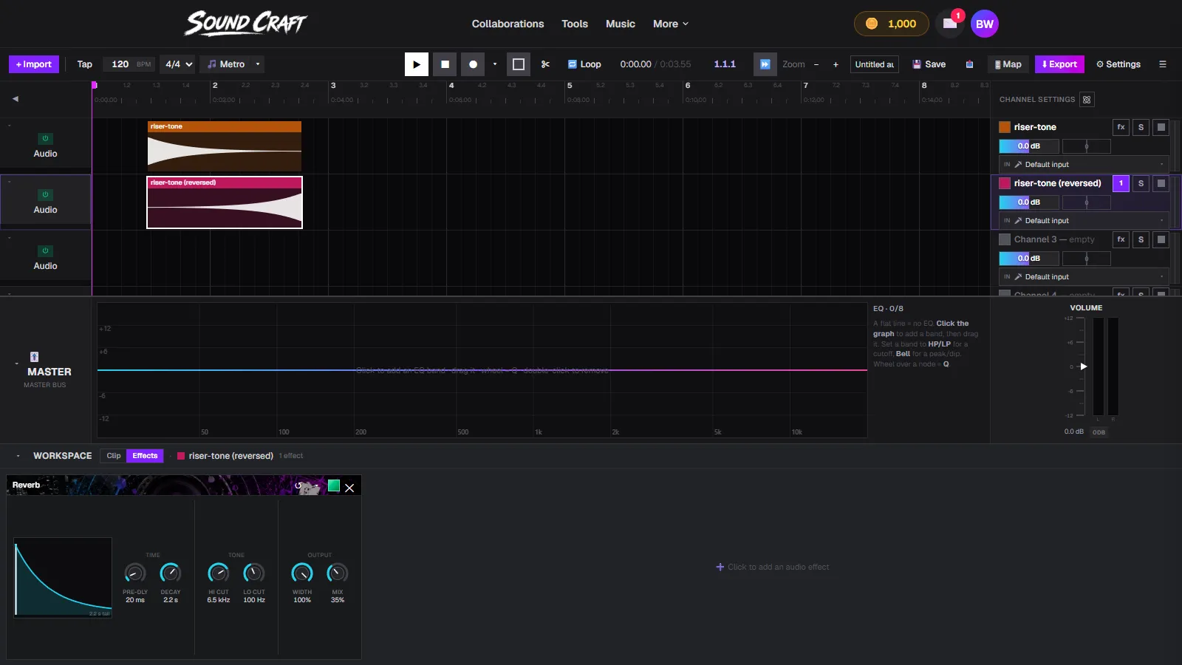
Task: Solo the riser-tone channel
Action: (1141, 127)
